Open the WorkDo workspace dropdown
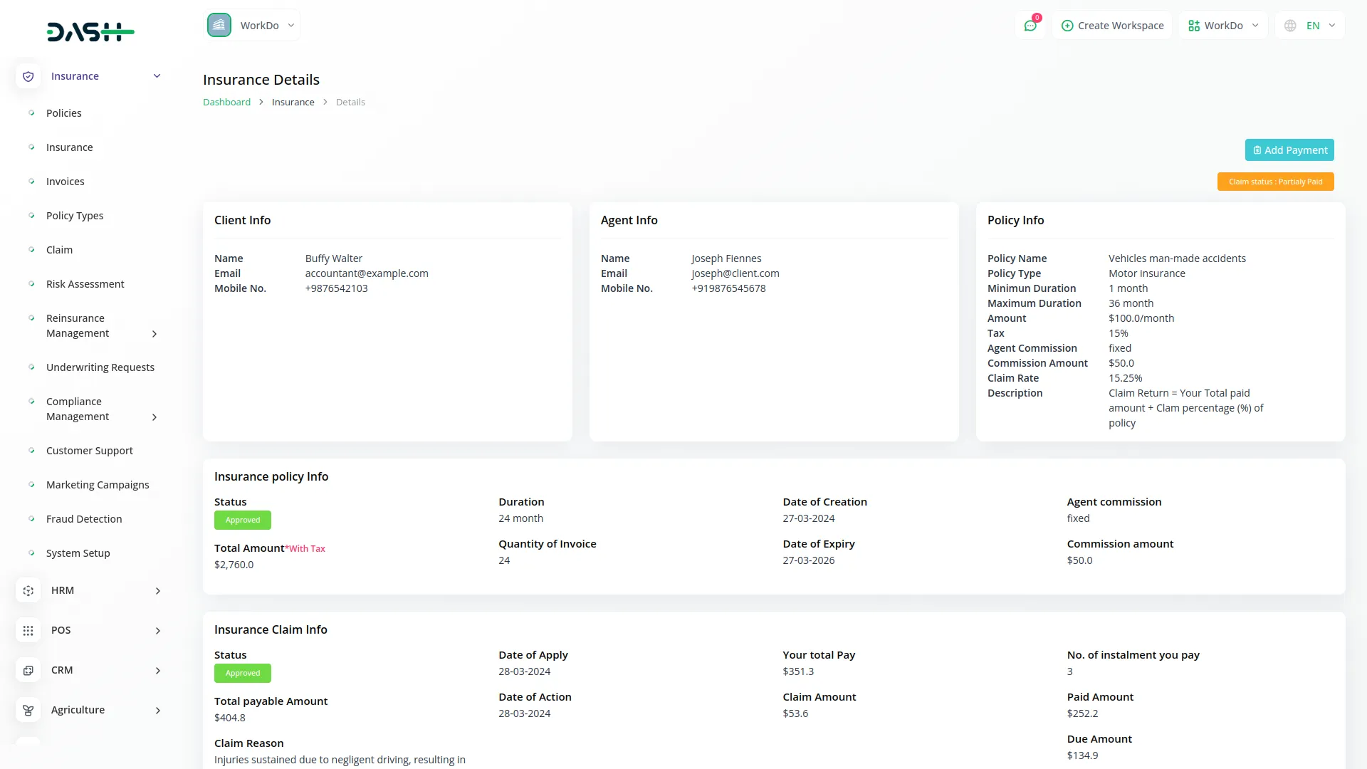1367x769 pixels. tap(1223, 25)
